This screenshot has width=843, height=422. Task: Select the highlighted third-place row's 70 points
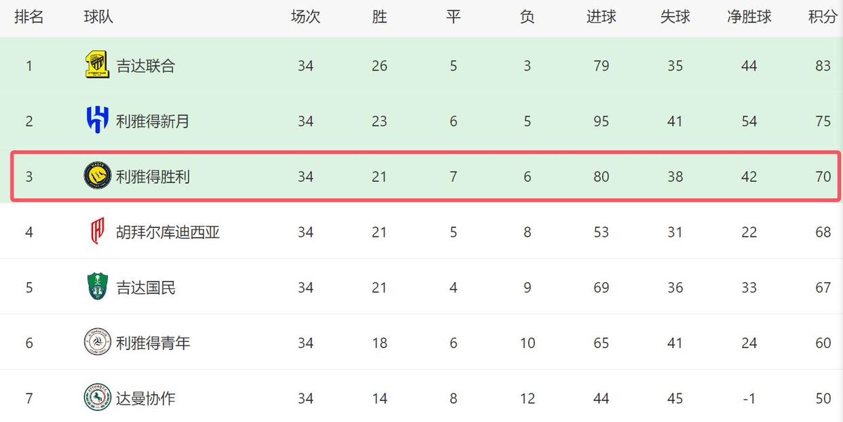coord(823,177)
